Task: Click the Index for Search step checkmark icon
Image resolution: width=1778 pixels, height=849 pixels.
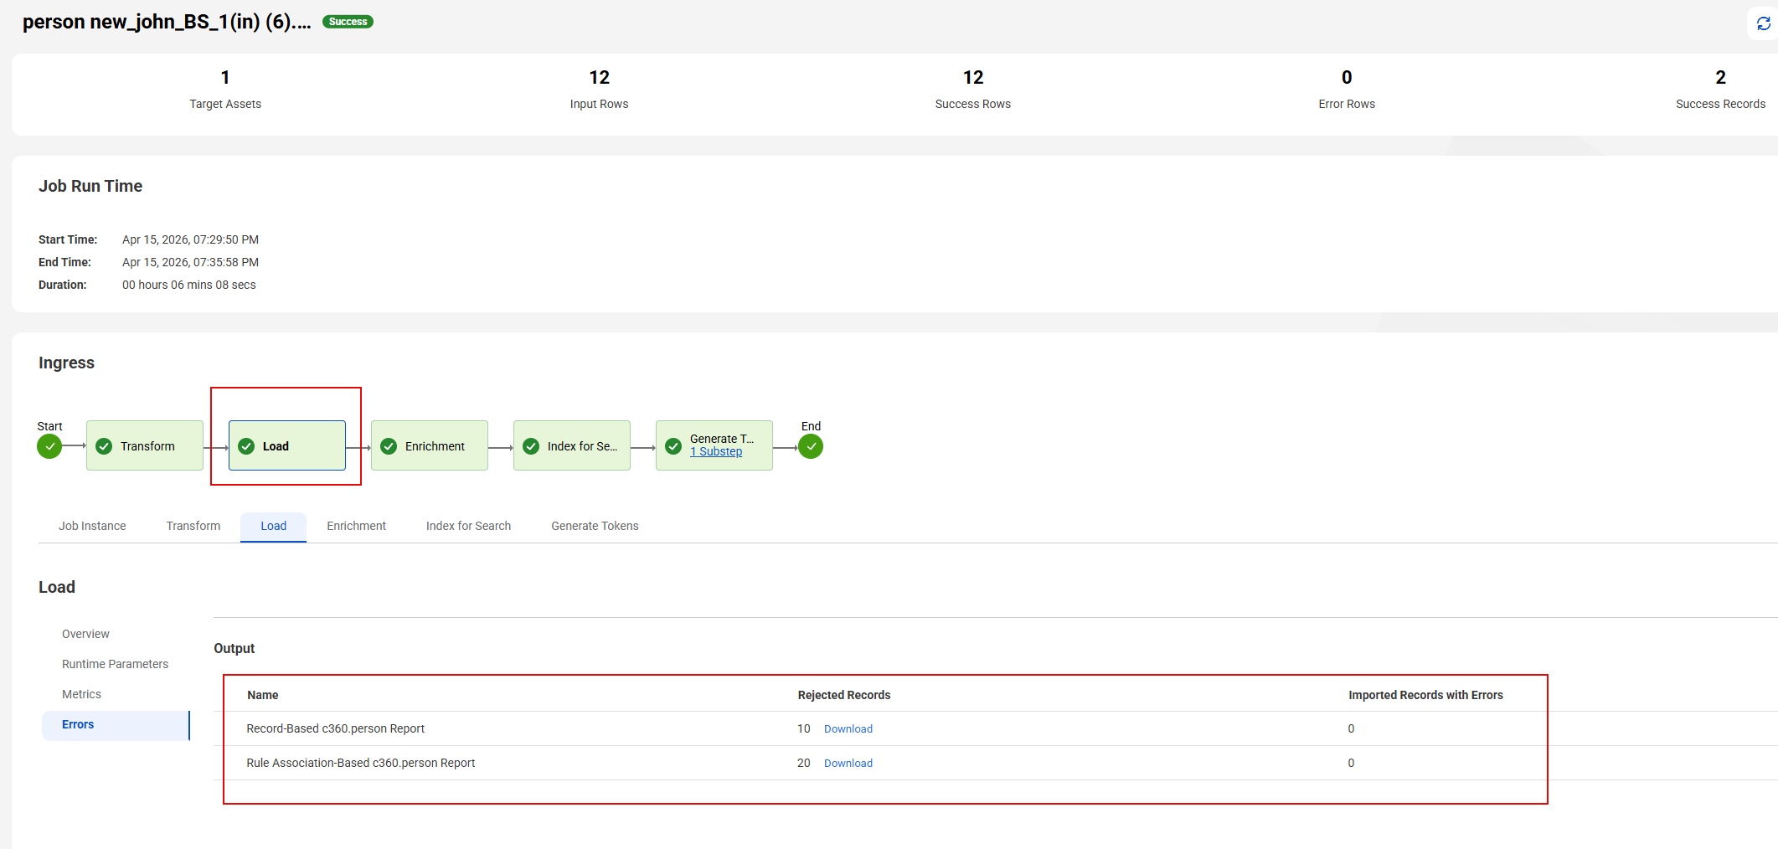Action: pyautogui.click(x=531, y=446)
